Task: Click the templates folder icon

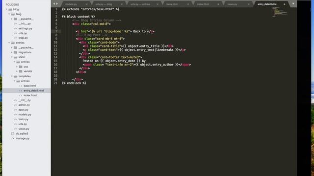Action: click(x=15, y=76)
